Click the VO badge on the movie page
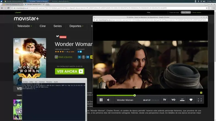This screenshot has height=121, width=216. 79,57
